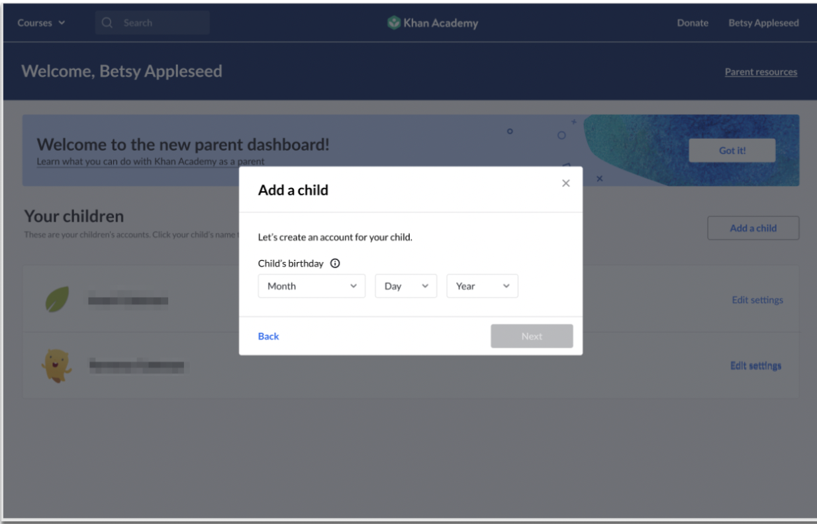Click the Search field
817x524 pixels.
point(152,22)
